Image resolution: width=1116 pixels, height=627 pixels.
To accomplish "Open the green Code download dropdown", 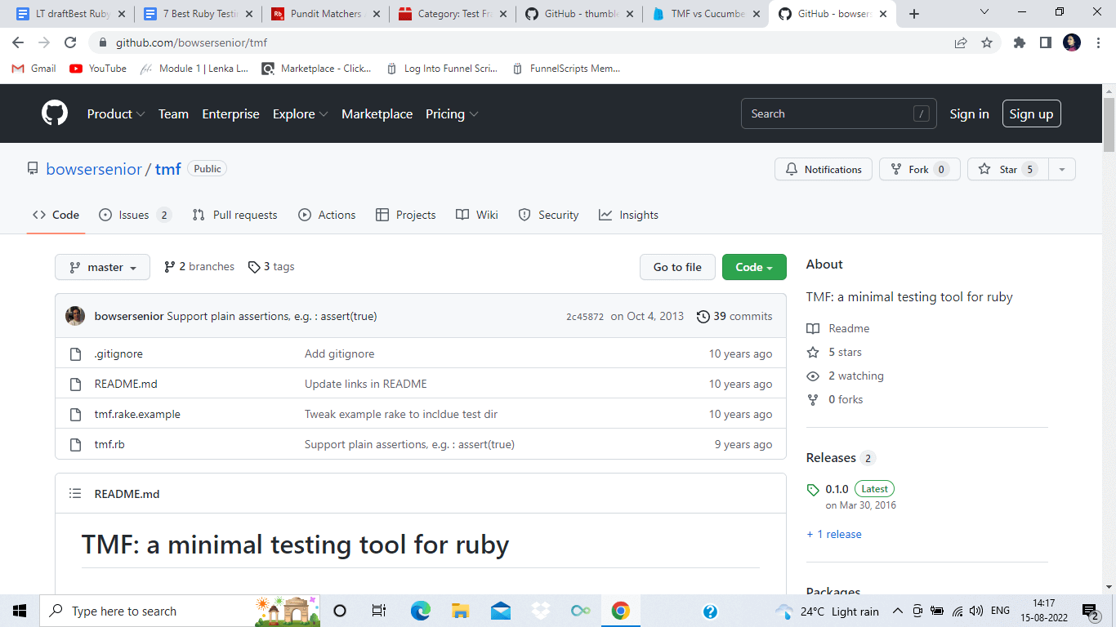I will (x=753, y=266).
